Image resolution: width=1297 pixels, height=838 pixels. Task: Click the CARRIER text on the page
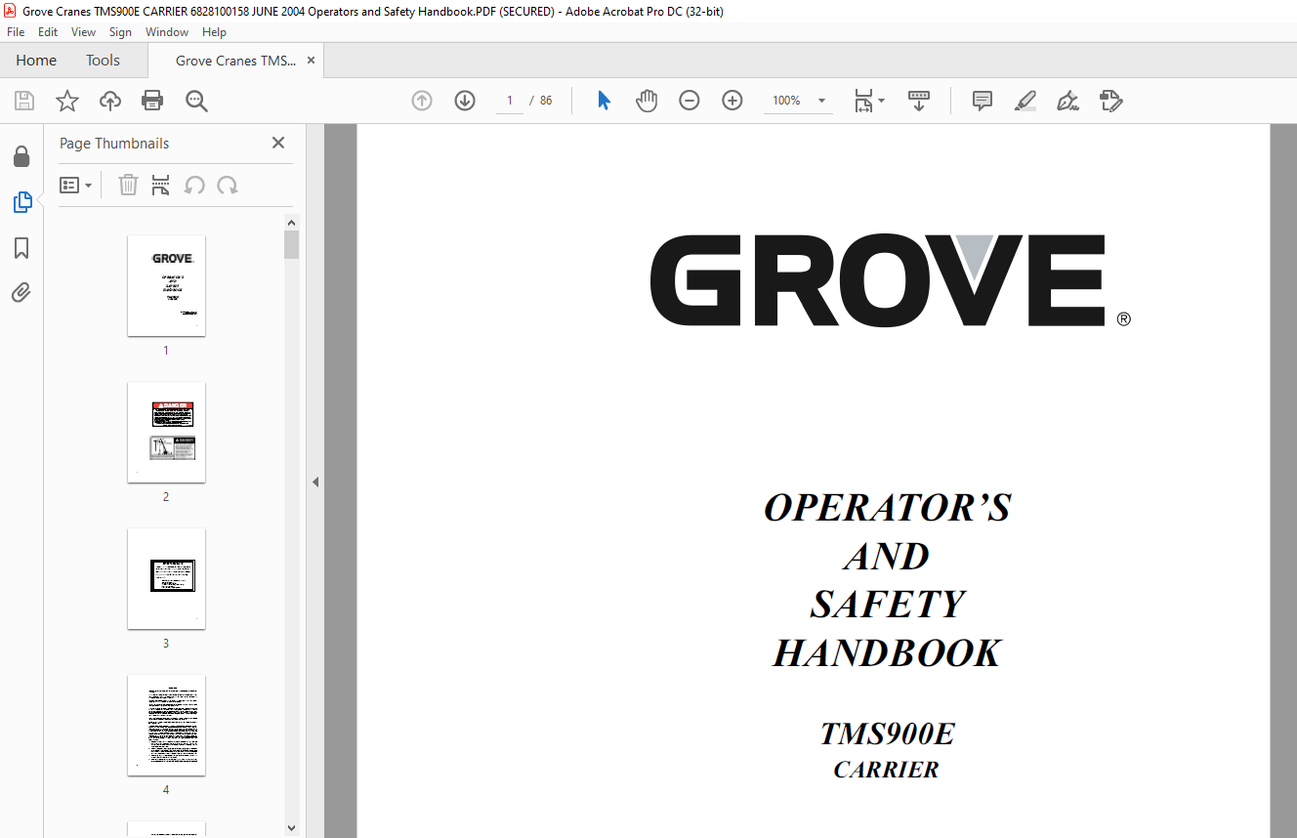pyautogui.click(x=886, y=770)
